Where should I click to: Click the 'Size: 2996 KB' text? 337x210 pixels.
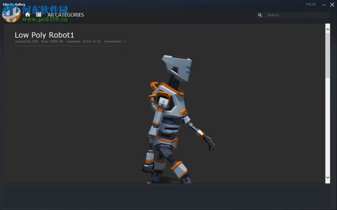coord(52,41)
